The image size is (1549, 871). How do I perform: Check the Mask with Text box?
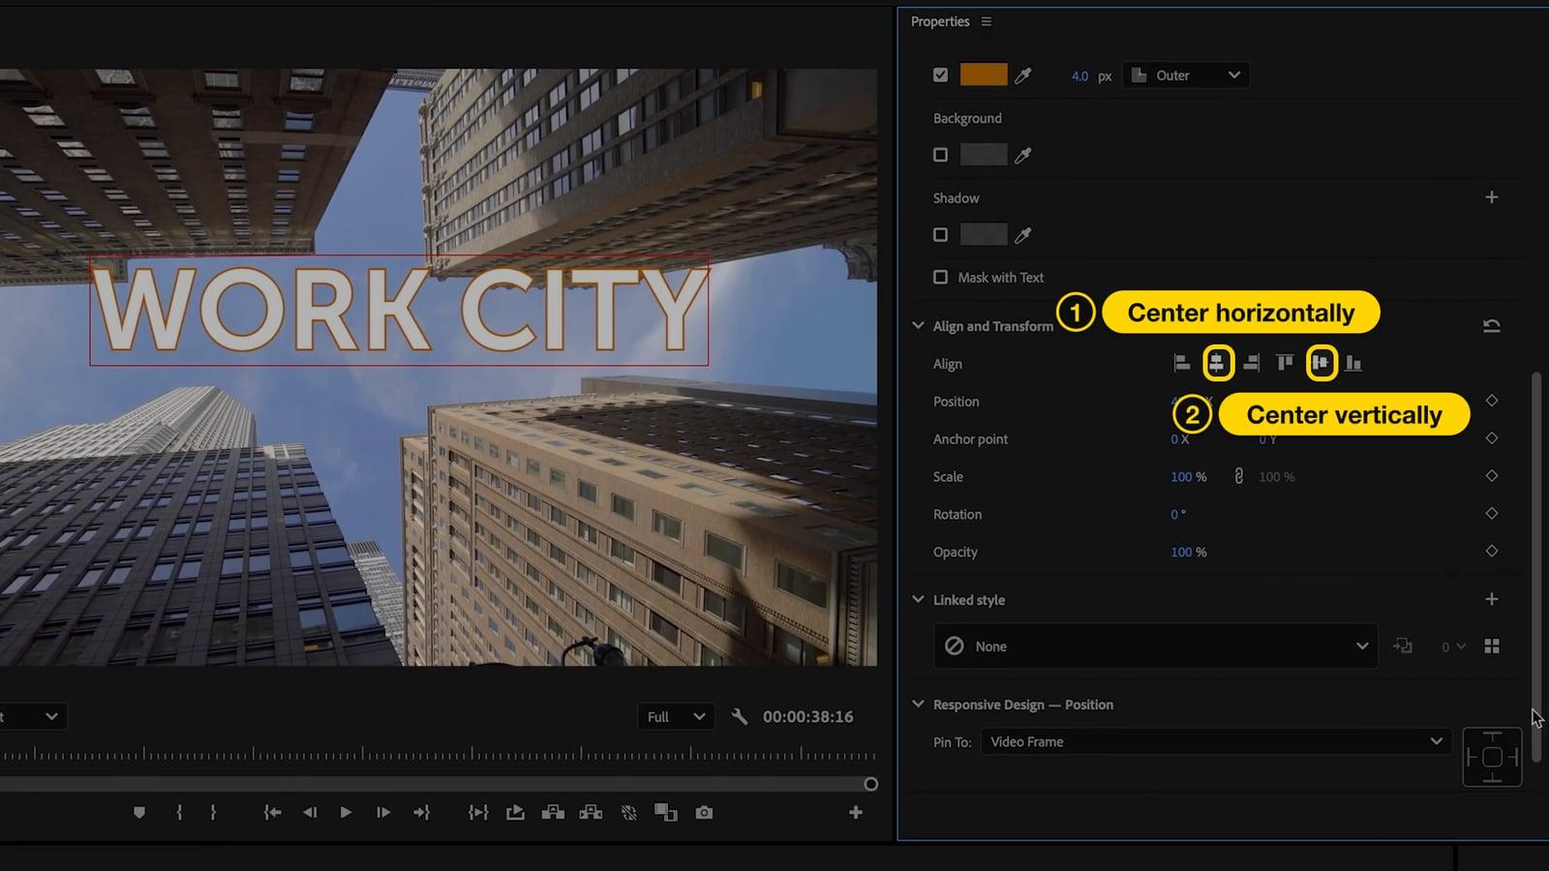coord(940,277)
